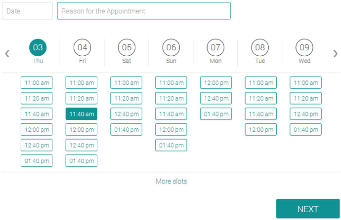Go to previous week with left arrow

pos(7,54)
